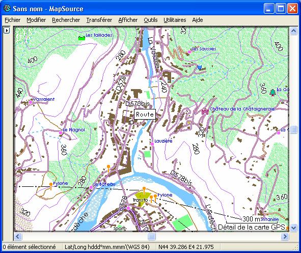Click the Vassalent pink place marker
Image resolution: width=301 pixels, height=253 pixels.
31,102
